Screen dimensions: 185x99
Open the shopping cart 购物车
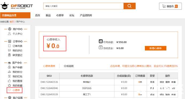click(170, 6)
